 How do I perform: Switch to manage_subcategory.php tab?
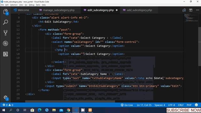click(57, 10)
